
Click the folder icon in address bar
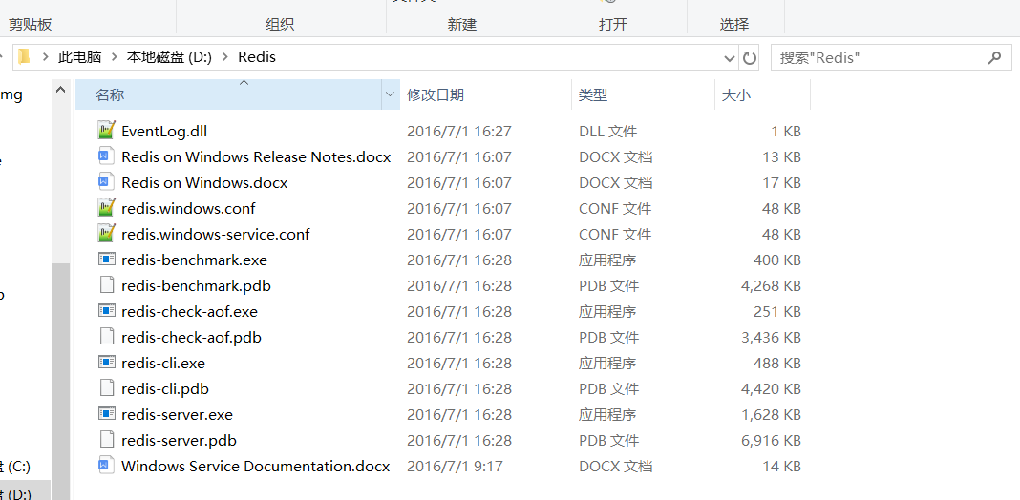24,57
